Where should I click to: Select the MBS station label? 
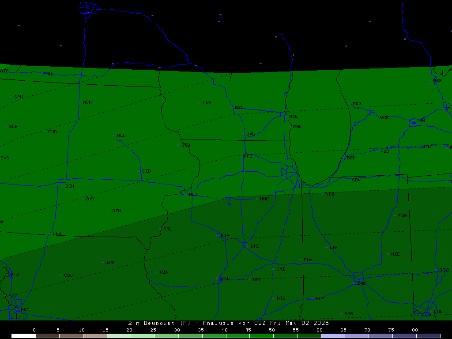(437, 81)
